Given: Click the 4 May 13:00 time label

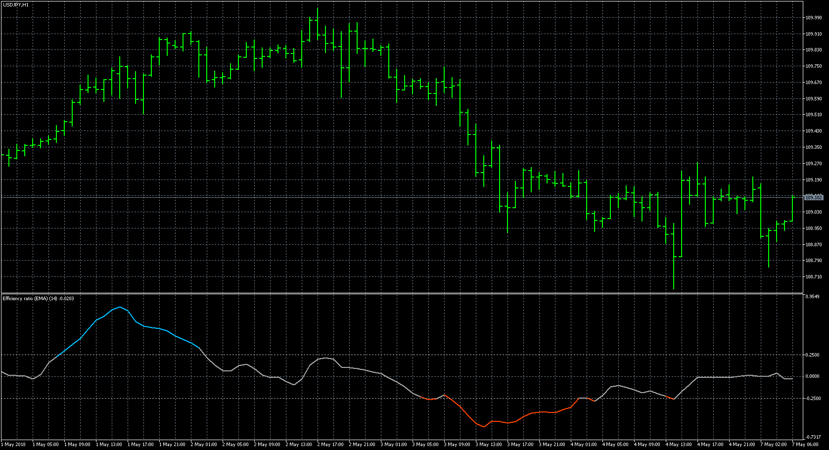Looking at the screenshot, I should (679, 445).
